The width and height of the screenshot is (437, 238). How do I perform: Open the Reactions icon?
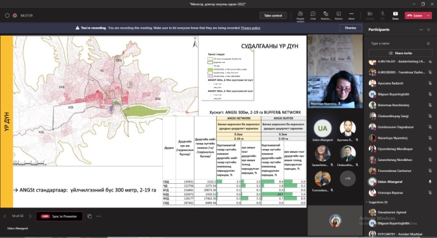[x=326, y=15]
